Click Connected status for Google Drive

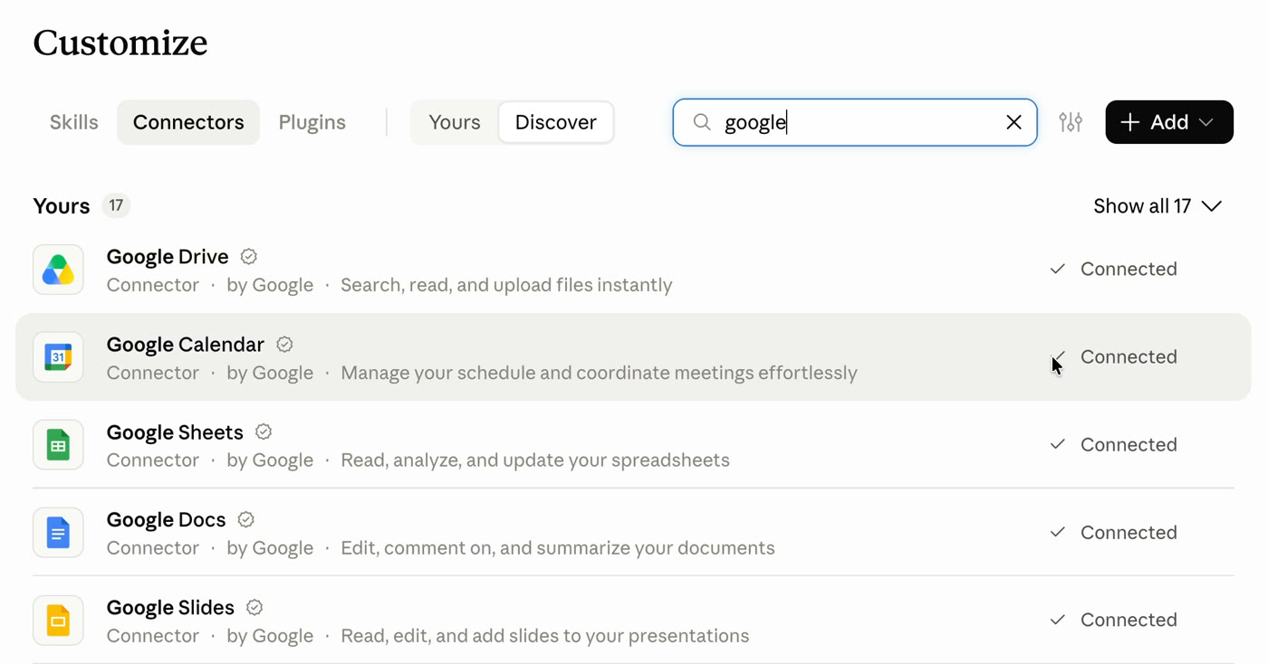[1129, 269]
